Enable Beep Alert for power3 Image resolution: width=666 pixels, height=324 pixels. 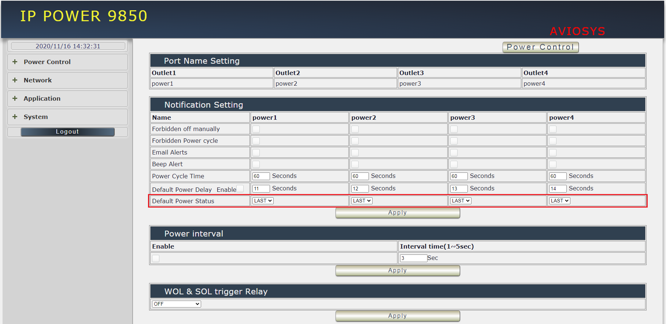pyautogui.click(x=454, y=164)
